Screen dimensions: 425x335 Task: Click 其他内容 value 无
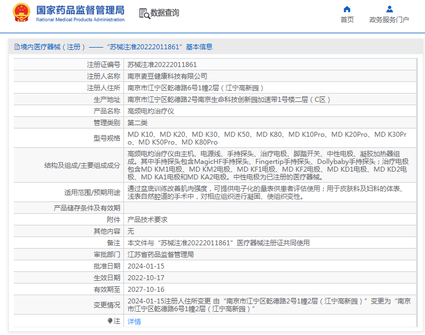coord(131,231)
